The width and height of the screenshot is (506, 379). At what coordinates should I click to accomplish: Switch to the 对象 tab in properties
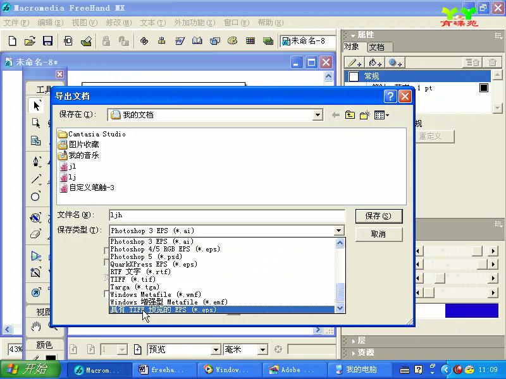(x=354, y=47)
